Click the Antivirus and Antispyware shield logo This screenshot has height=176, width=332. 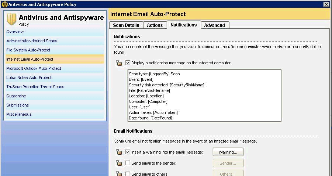[11, 19]
